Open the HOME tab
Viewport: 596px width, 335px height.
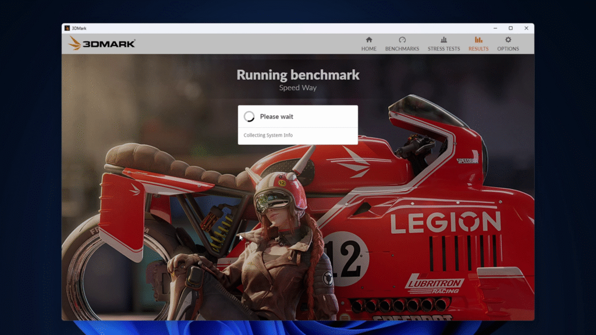[x=368, y=49]
